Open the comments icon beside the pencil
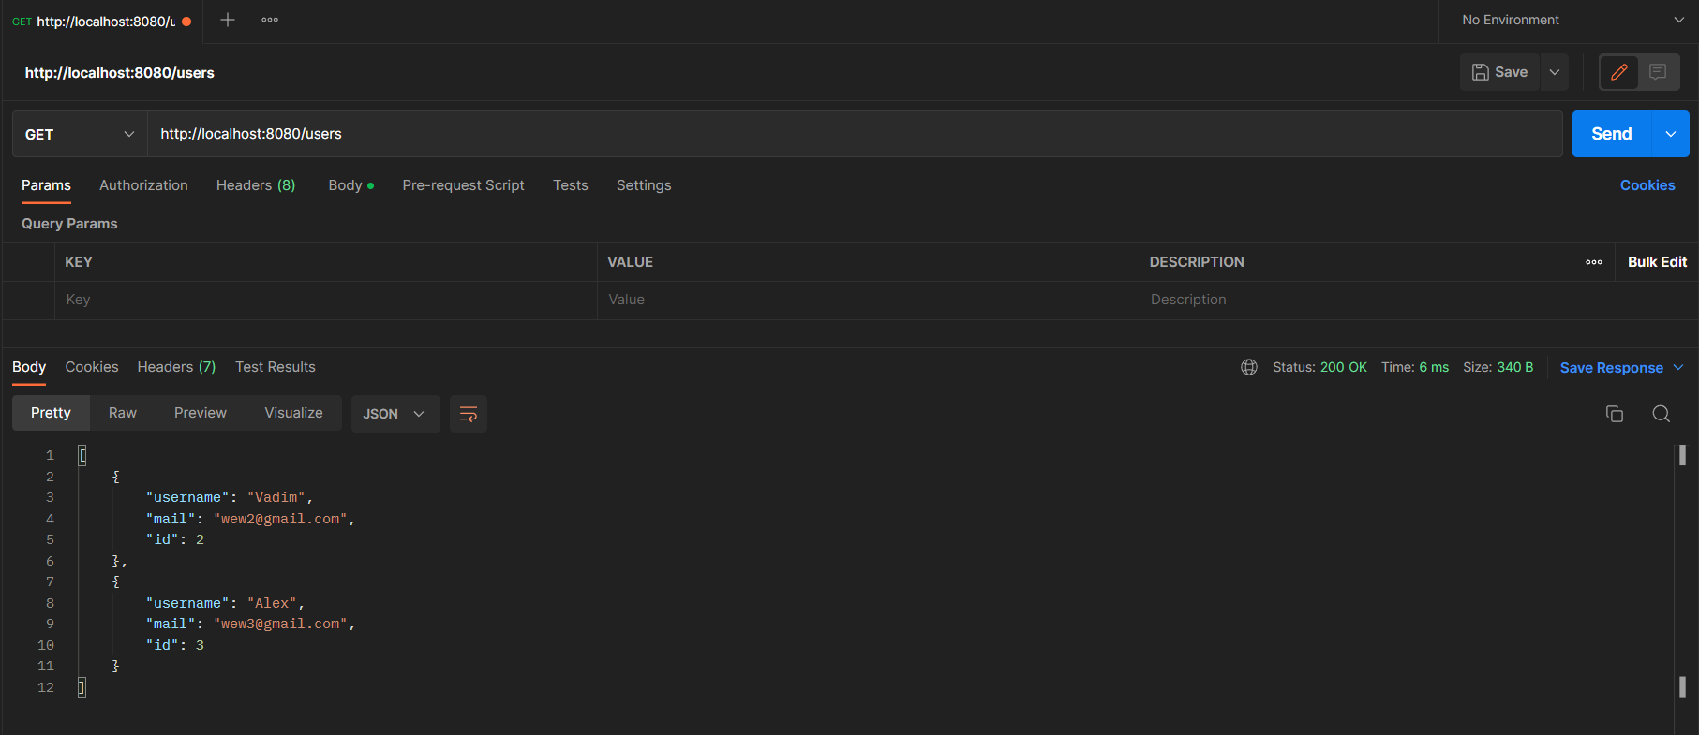This screenshot has height=735, width=1699. 1658,72
